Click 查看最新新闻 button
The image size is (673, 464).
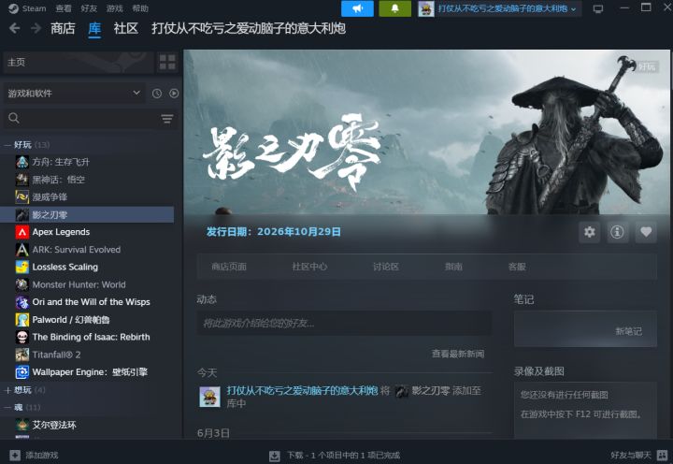pyautogui.click(x=458, y=354)
